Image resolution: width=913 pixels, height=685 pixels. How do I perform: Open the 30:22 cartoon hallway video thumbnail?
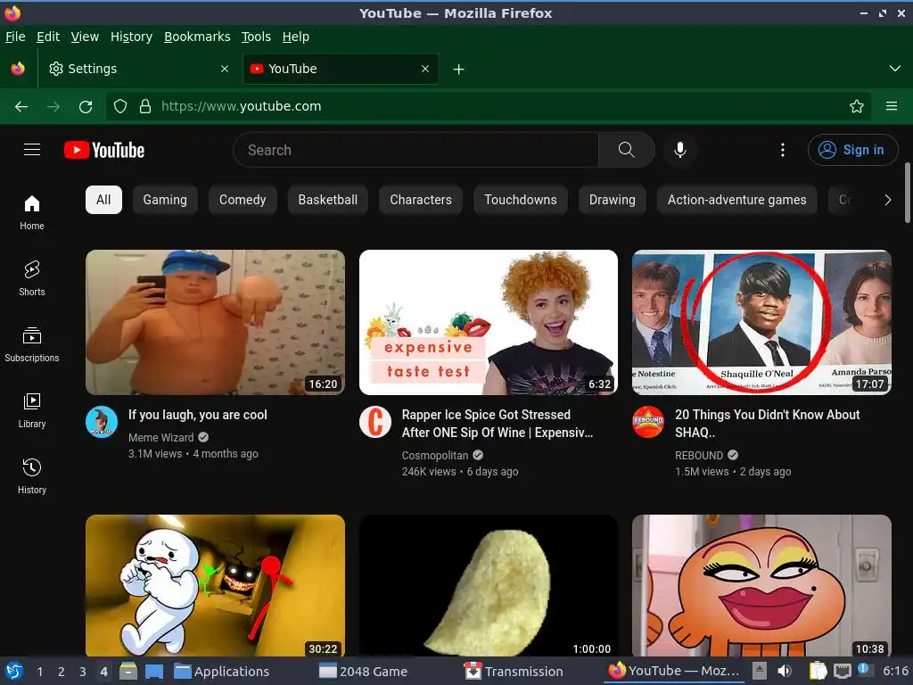click(x=215, y=585)
